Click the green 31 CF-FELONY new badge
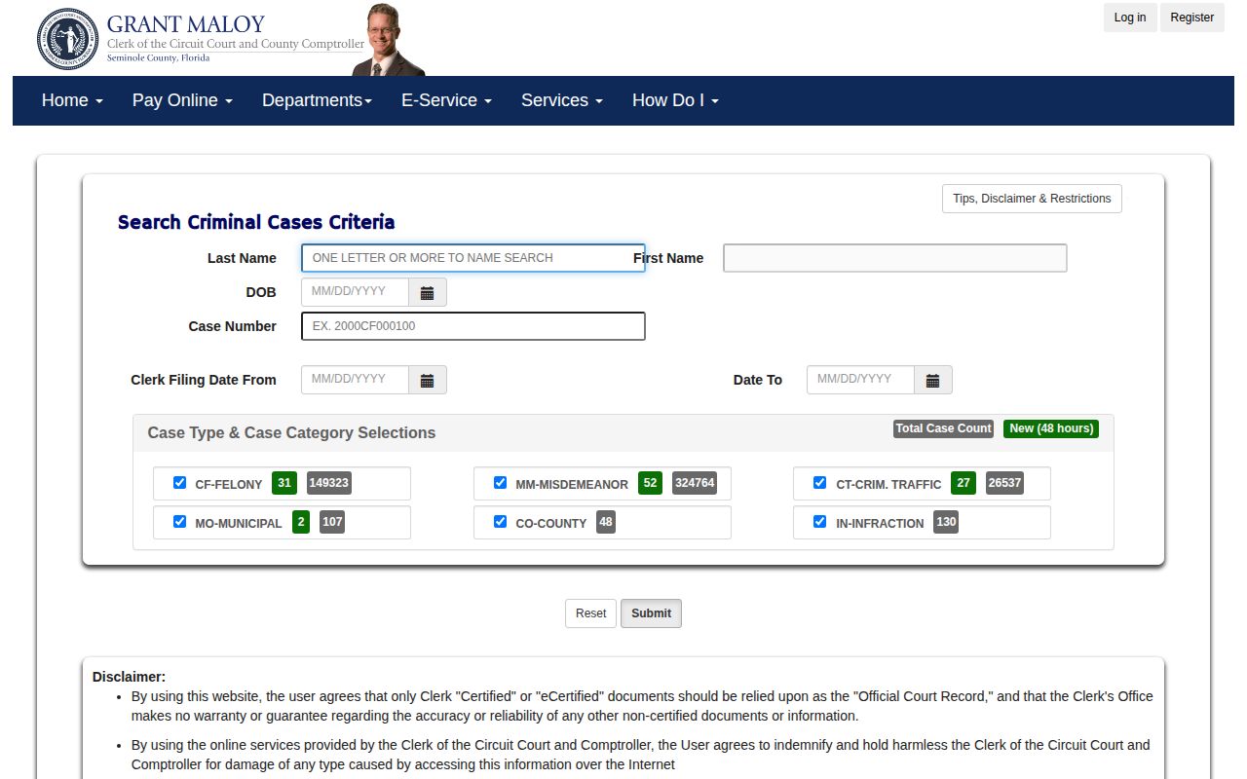This screenshot has height=779, width=1247. 283,483
